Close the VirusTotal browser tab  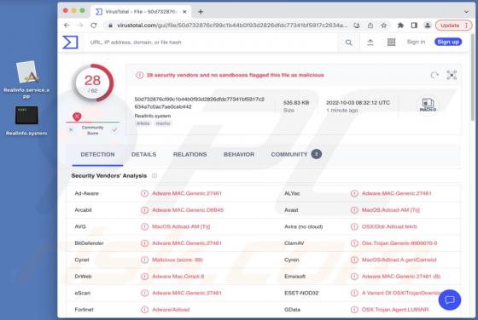tap(184, 12)
